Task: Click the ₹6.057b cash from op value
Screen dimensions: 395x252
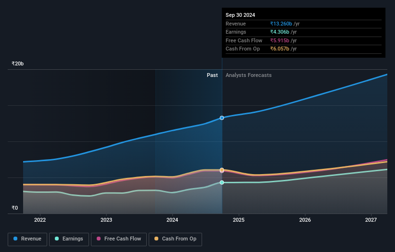Action: [280, 49]
